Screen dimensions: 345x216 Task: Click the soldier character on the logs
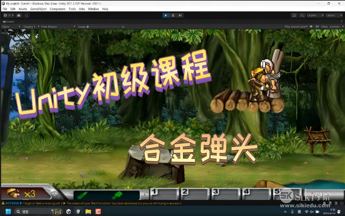tap(258, 85)
